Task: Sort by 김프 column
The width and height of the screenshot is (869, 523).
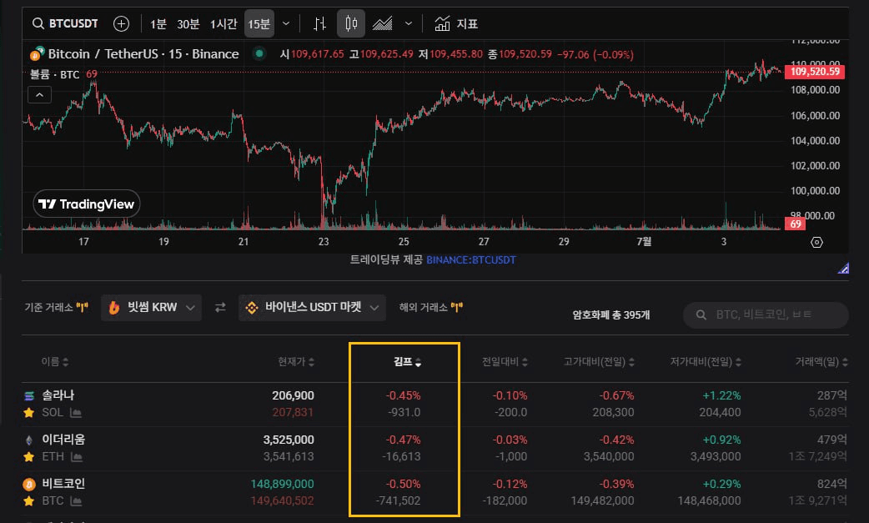Action: (x=407, y=362)
